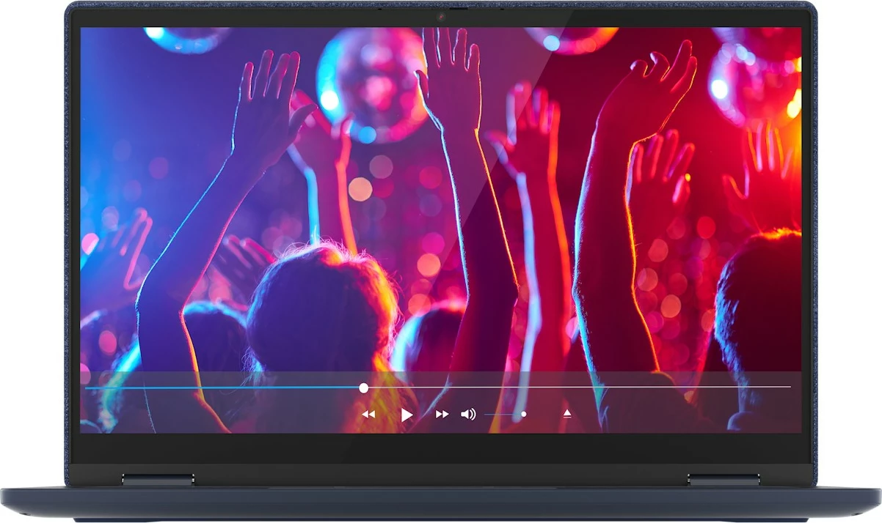Seek forward on the white unplayed progress line

[x=580, y=387]
